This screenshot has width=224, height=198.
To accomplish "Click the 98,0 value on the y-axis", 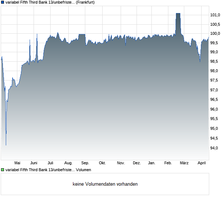I will 214,71.
